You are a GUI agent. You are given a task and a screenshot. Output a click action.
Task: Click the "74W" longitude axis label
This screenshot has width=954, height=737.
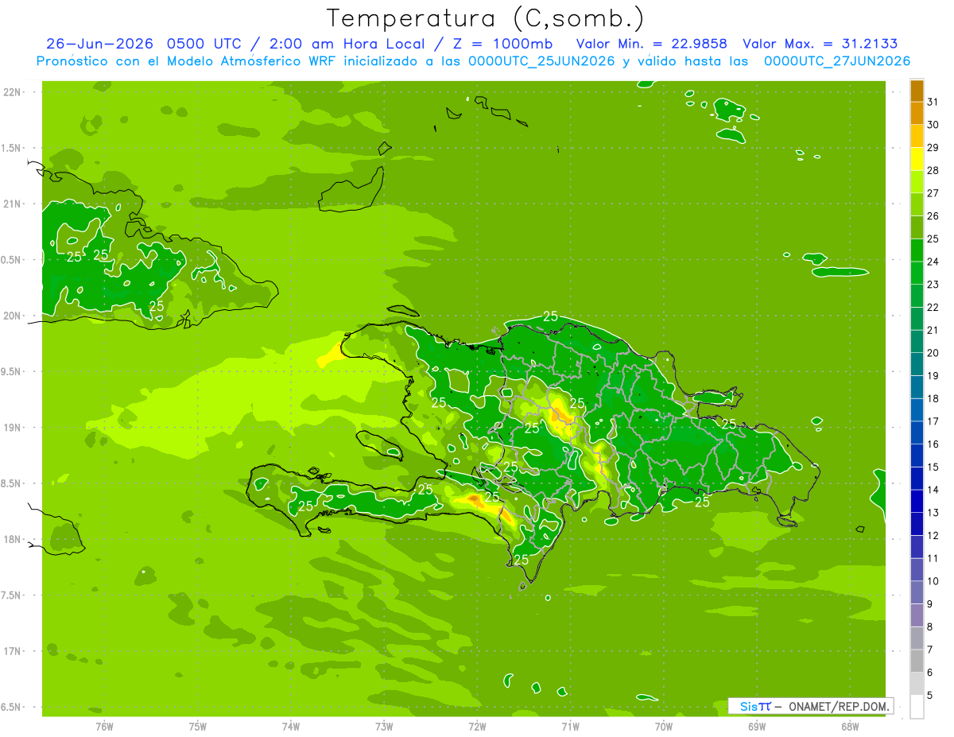[x=291, y=725]
